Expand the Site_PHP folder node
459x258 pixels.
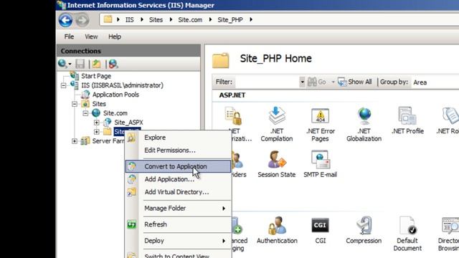[97, 132]
